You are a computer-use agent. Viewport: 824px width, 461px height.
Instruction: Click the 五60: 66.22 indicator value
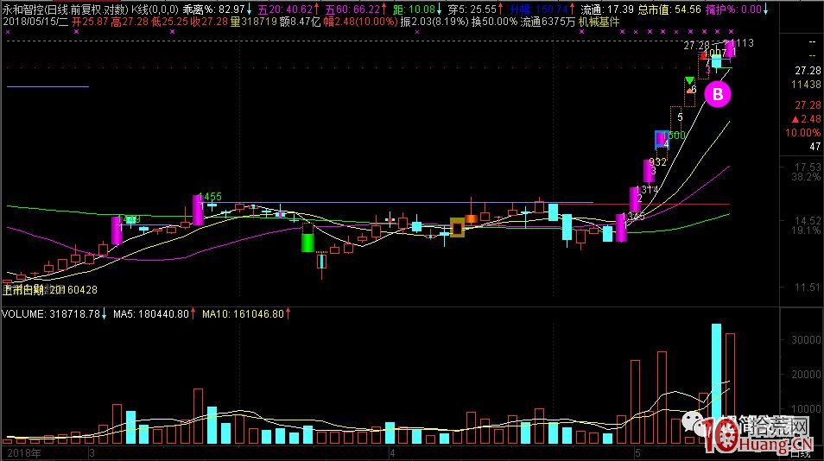click(x=356, y=9)
